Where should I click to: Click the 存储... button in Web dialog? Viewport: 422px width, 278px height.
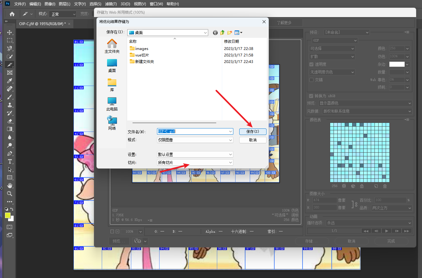(311, 241)
